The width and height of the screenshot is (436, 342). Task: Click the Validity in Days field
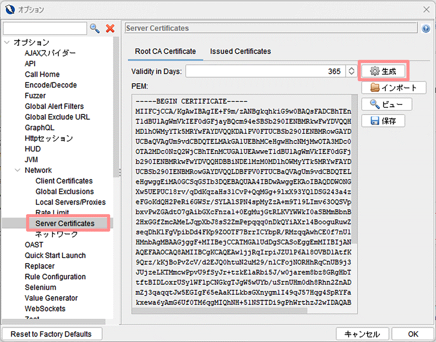click(265, 72)
